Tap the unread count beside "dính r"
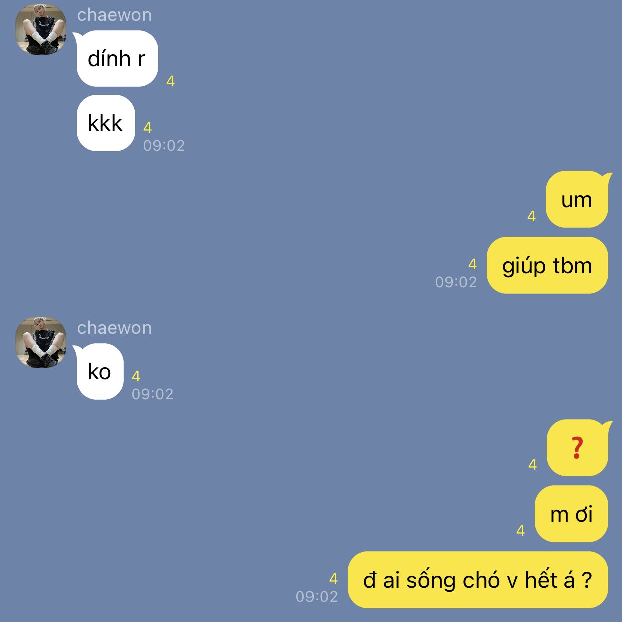This screenshot has width=622, height=622. pos(170,81)
